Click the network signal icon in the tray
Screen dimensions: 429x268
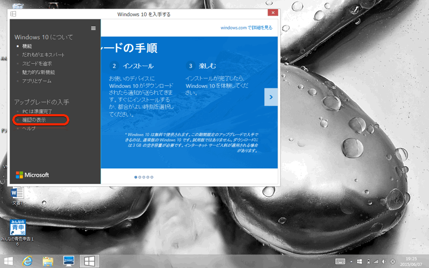[x=375, y=261]
